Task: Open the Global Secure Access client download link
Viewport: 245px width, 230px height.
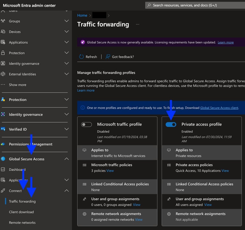Action: point(219,108)
